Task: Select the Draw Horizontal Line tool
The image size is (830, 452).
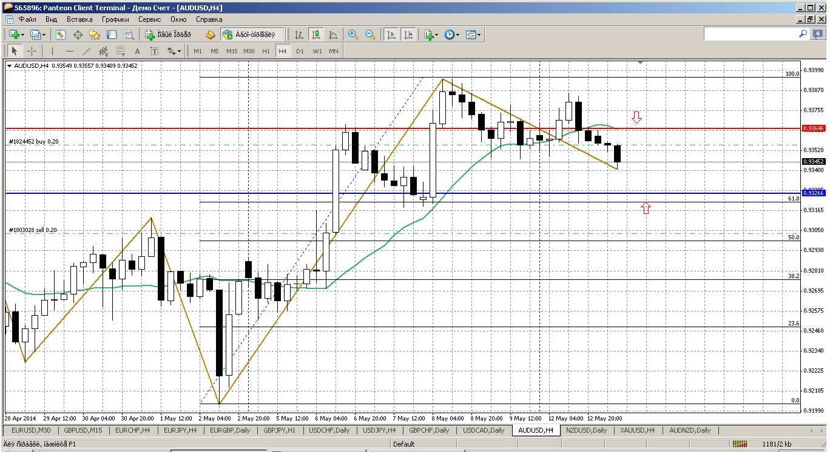Action: click(x=70, y=52)
